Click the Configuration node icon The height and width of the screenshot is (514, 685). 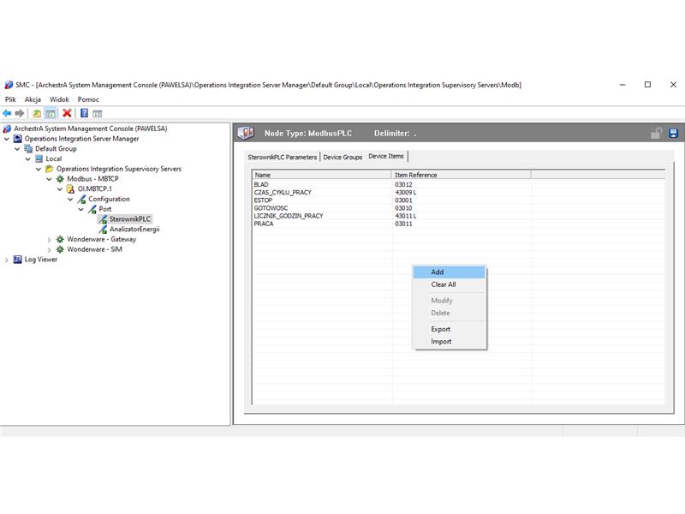pos(81,200)
